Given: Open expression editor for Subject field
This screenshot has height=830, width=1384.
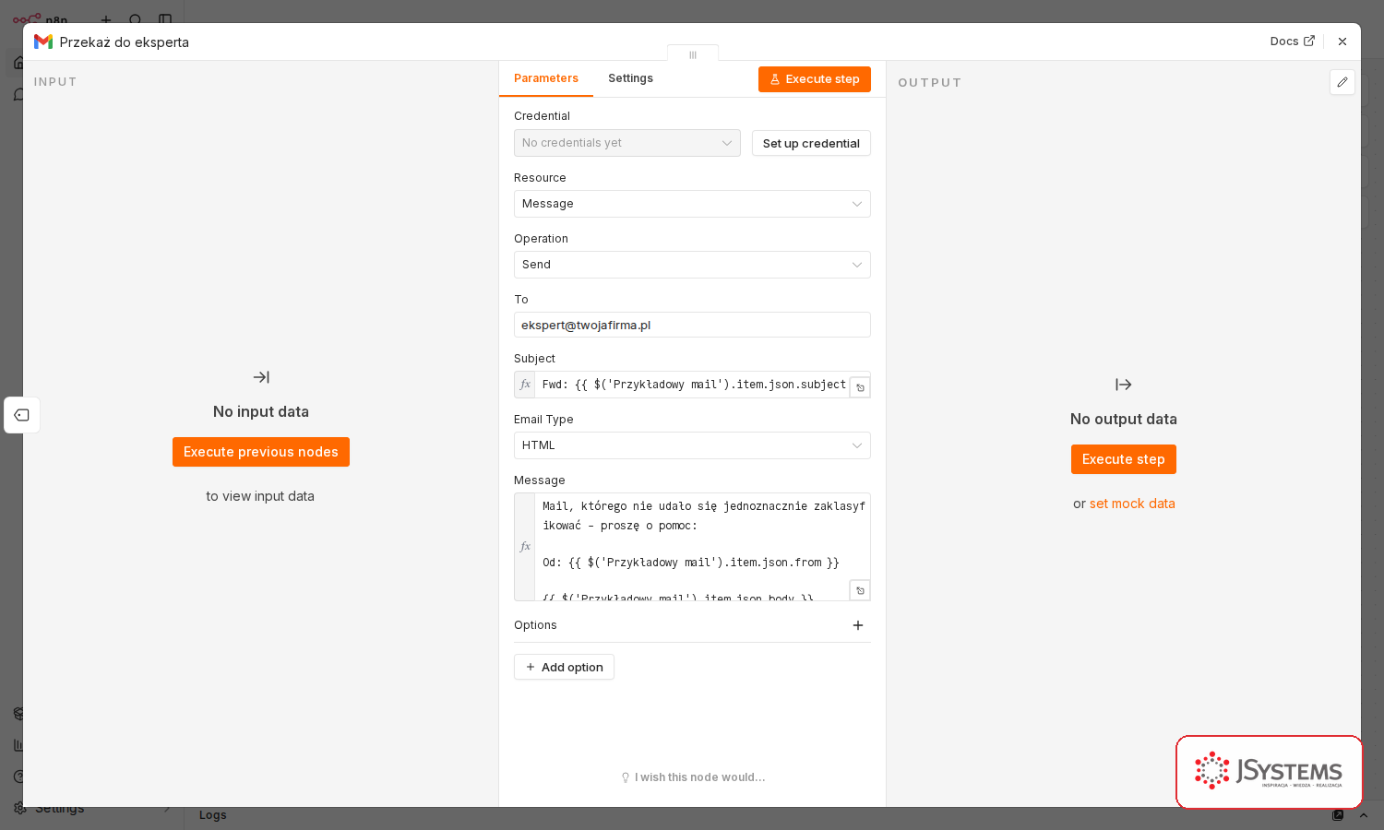Looking at the screenshot, I should tap(860, 387).
